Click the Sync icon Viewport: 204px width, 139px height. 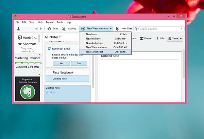pos(49,29)
